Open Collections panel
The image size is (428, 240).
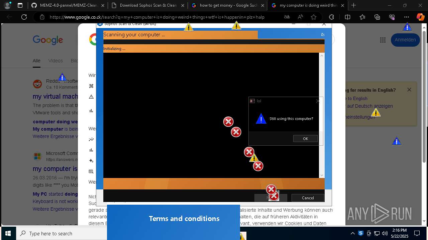click(x=377, y=17)
